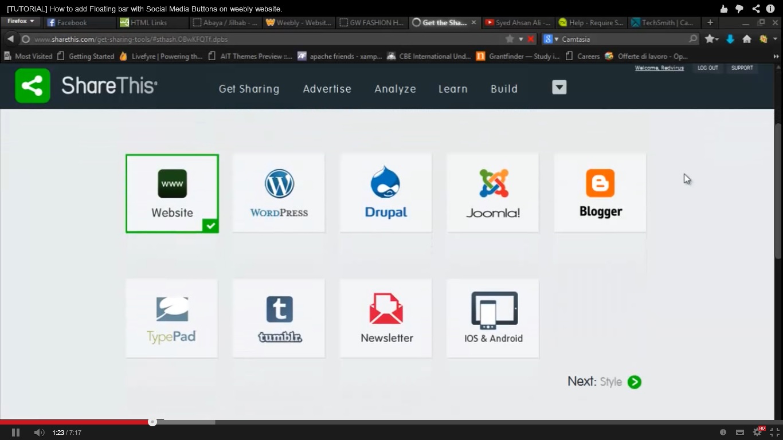The width and height of the screenshot is (783, 440).
Task: Open Most Visited bookmark
Action: click(x=28, y=56)
